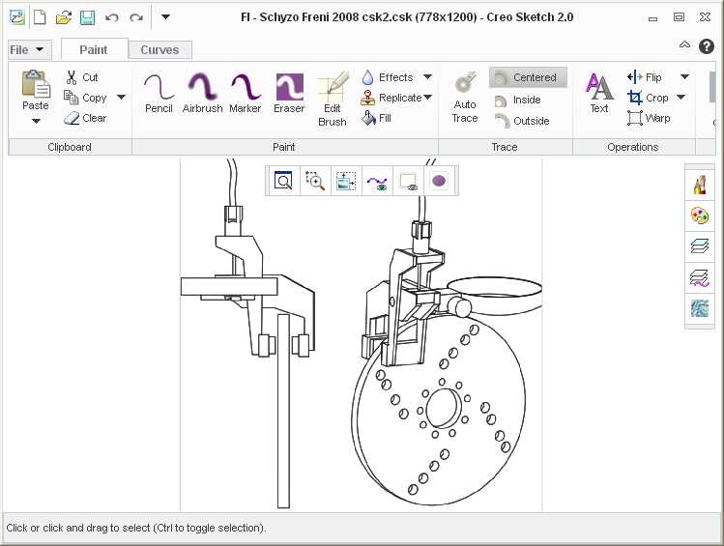
Task: Click the status bar hint text
Action: coord(136,528)
